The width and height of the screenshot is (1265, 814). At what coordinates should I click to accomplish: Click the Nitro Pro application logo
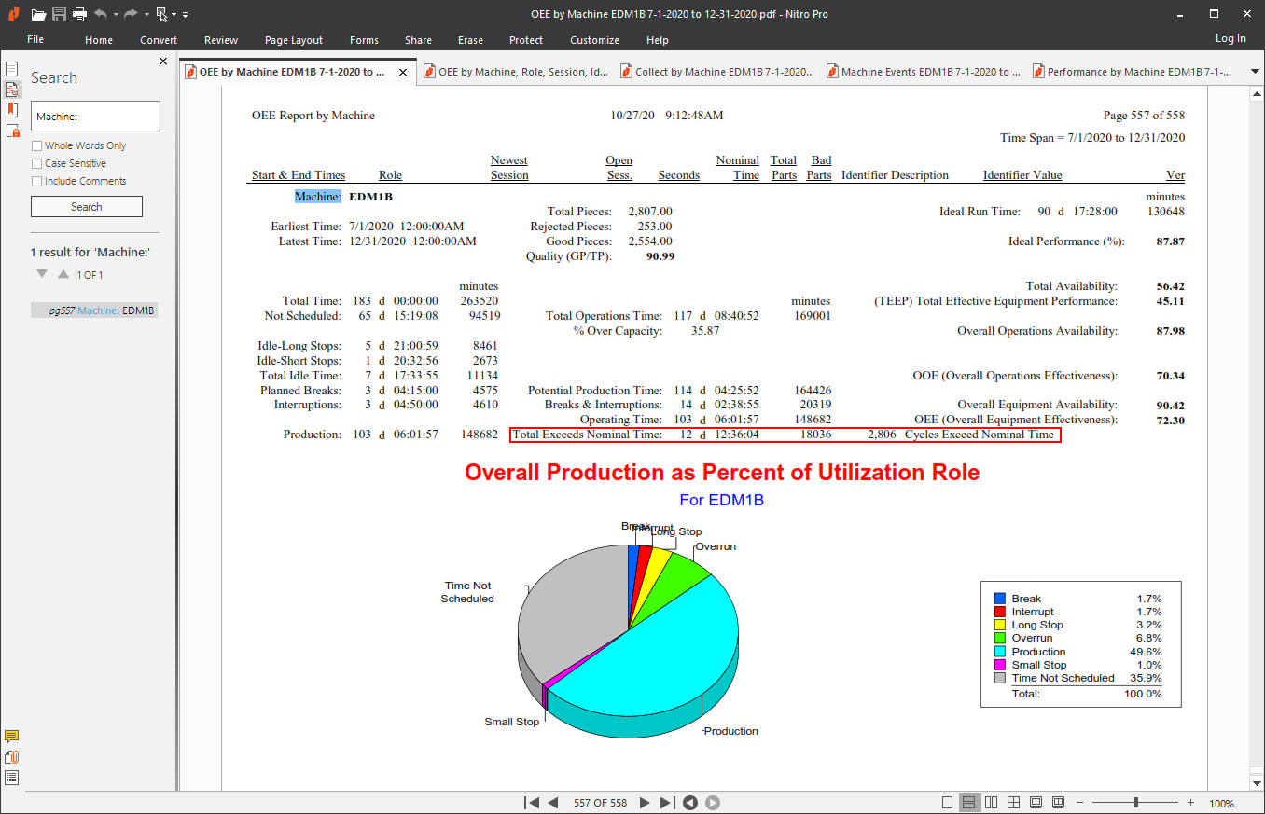coord(13,14)
